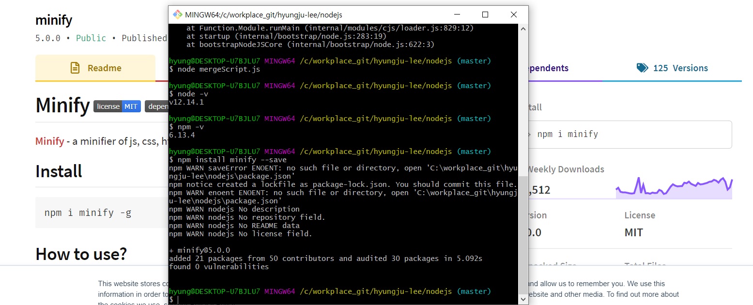
Task: Click the tag icon beside 125 Versions
Action: (x=642, y=68)
